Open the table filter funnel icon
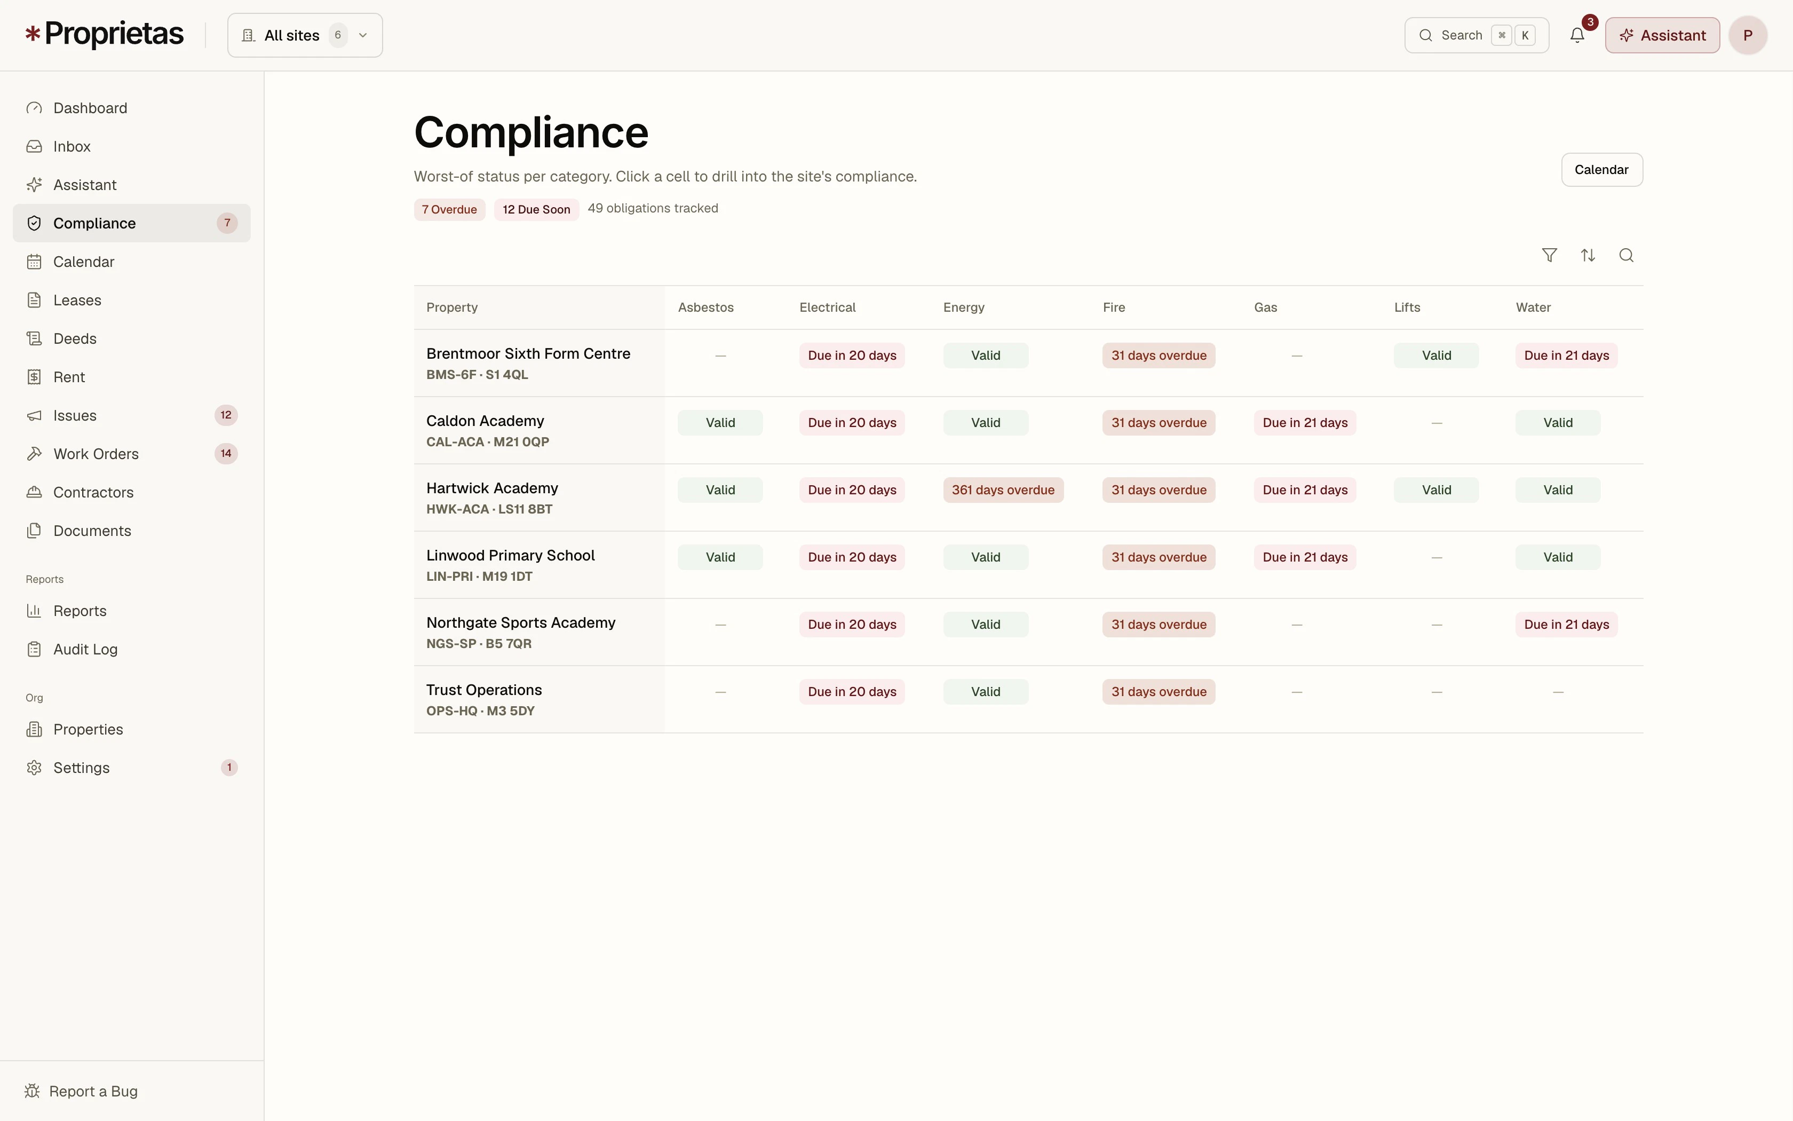Image resolution: width=1793 pixels, height=1121 pixels. point(1549,256)
